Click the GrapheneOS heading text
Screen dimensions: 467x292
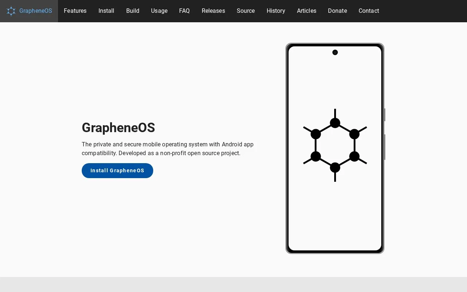pos(118,128)
